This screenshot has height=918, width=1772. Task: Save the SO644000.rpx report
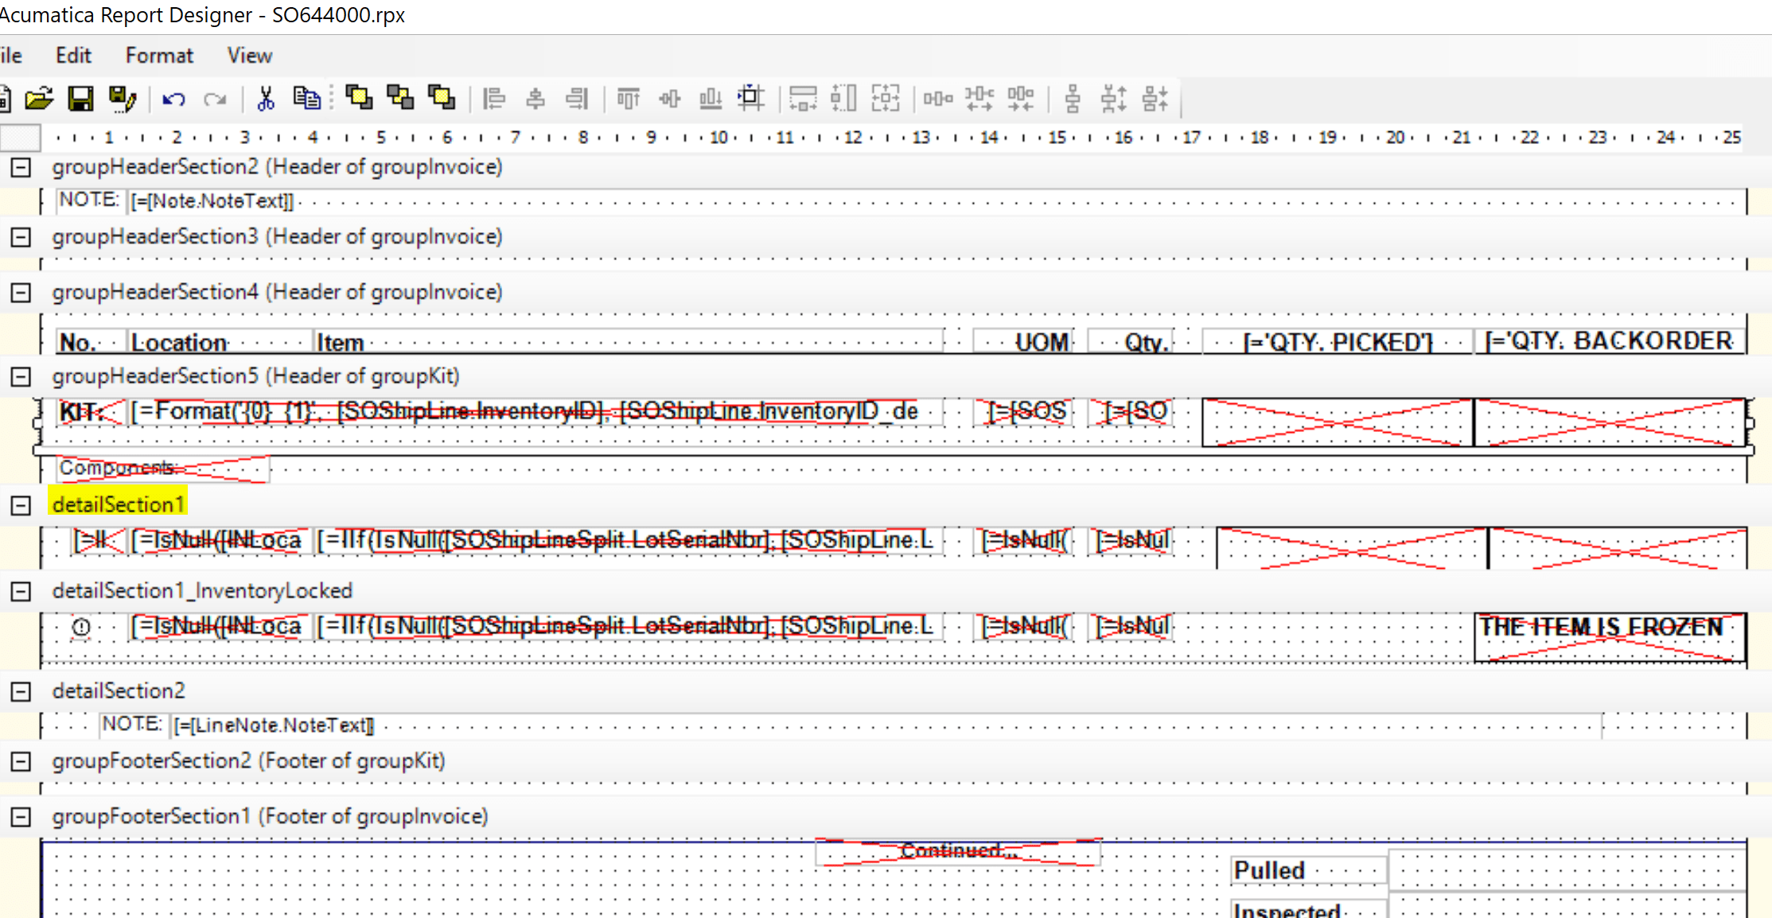(80, 98)
